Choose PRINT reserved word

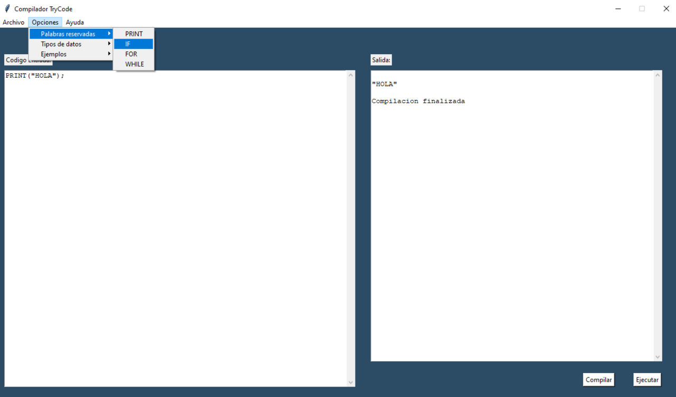click(134, 34)
